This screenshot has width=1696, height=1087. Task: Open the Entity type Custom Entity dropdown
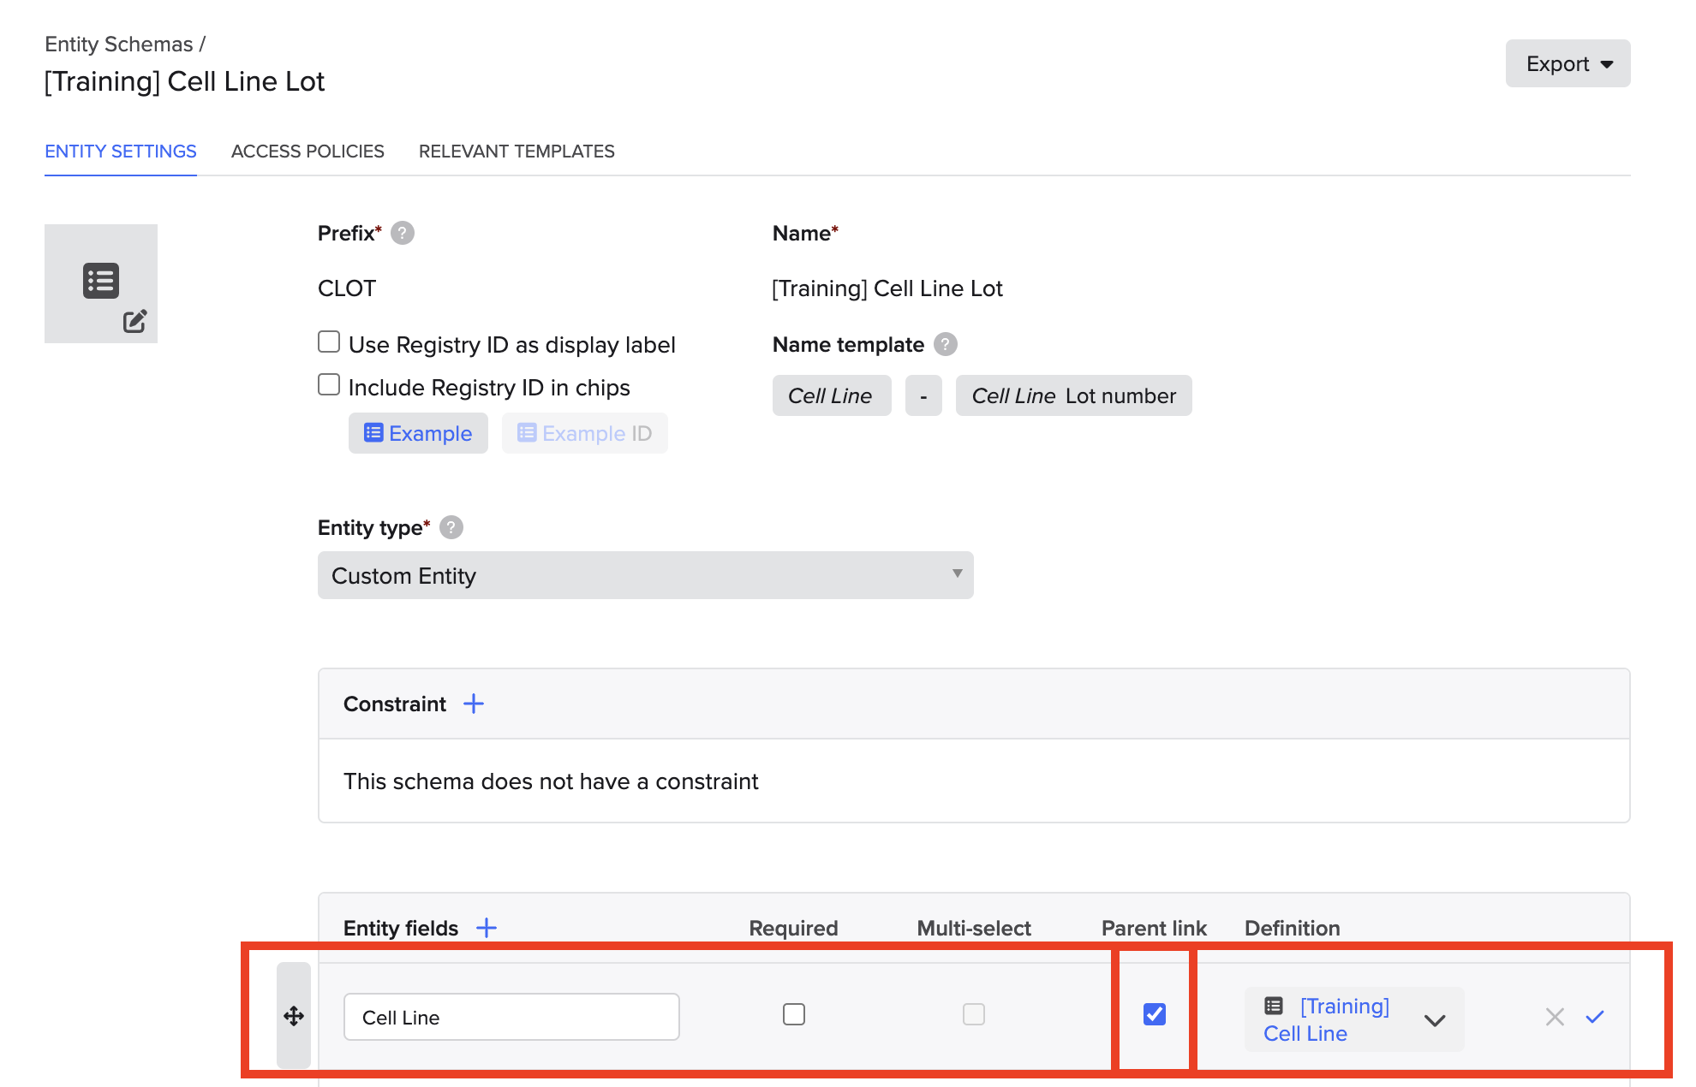(x=645, y=575)
